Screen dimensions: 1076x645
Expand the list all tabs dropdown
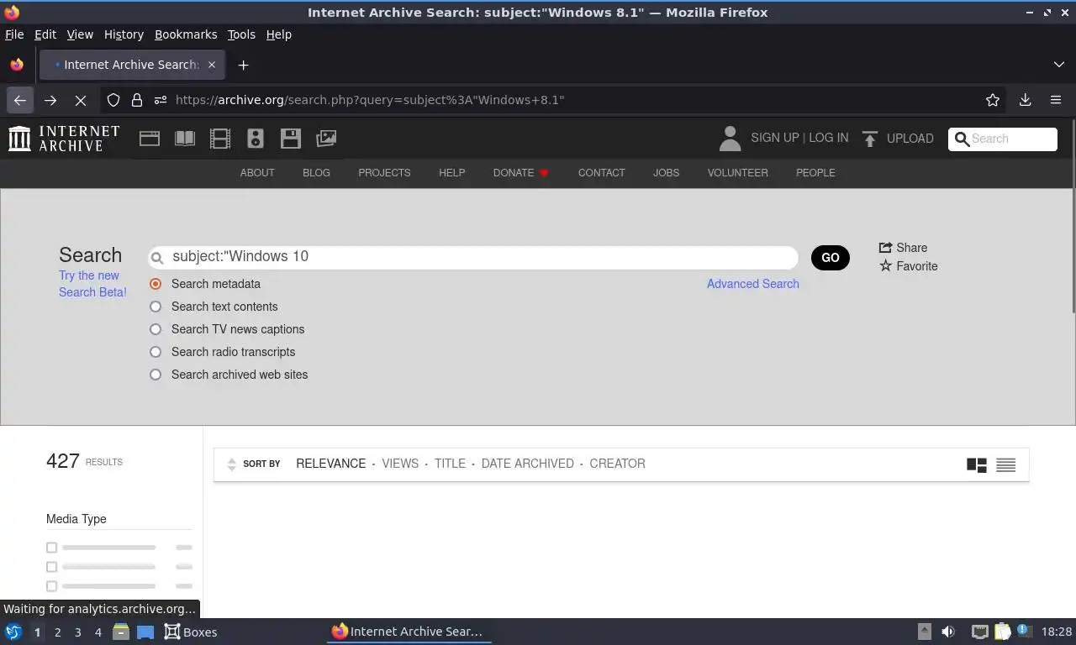pos(1058,65)
